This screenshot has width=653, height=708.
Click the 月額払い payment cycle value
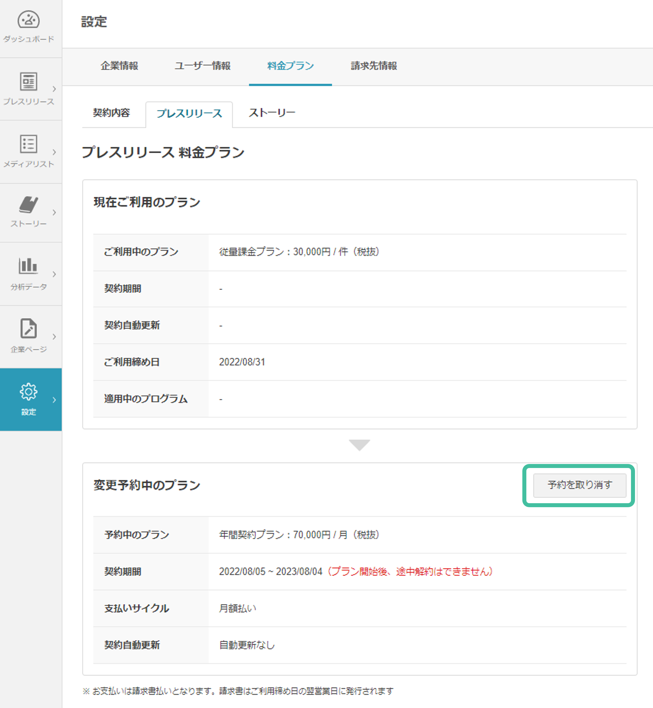[238, 608]
